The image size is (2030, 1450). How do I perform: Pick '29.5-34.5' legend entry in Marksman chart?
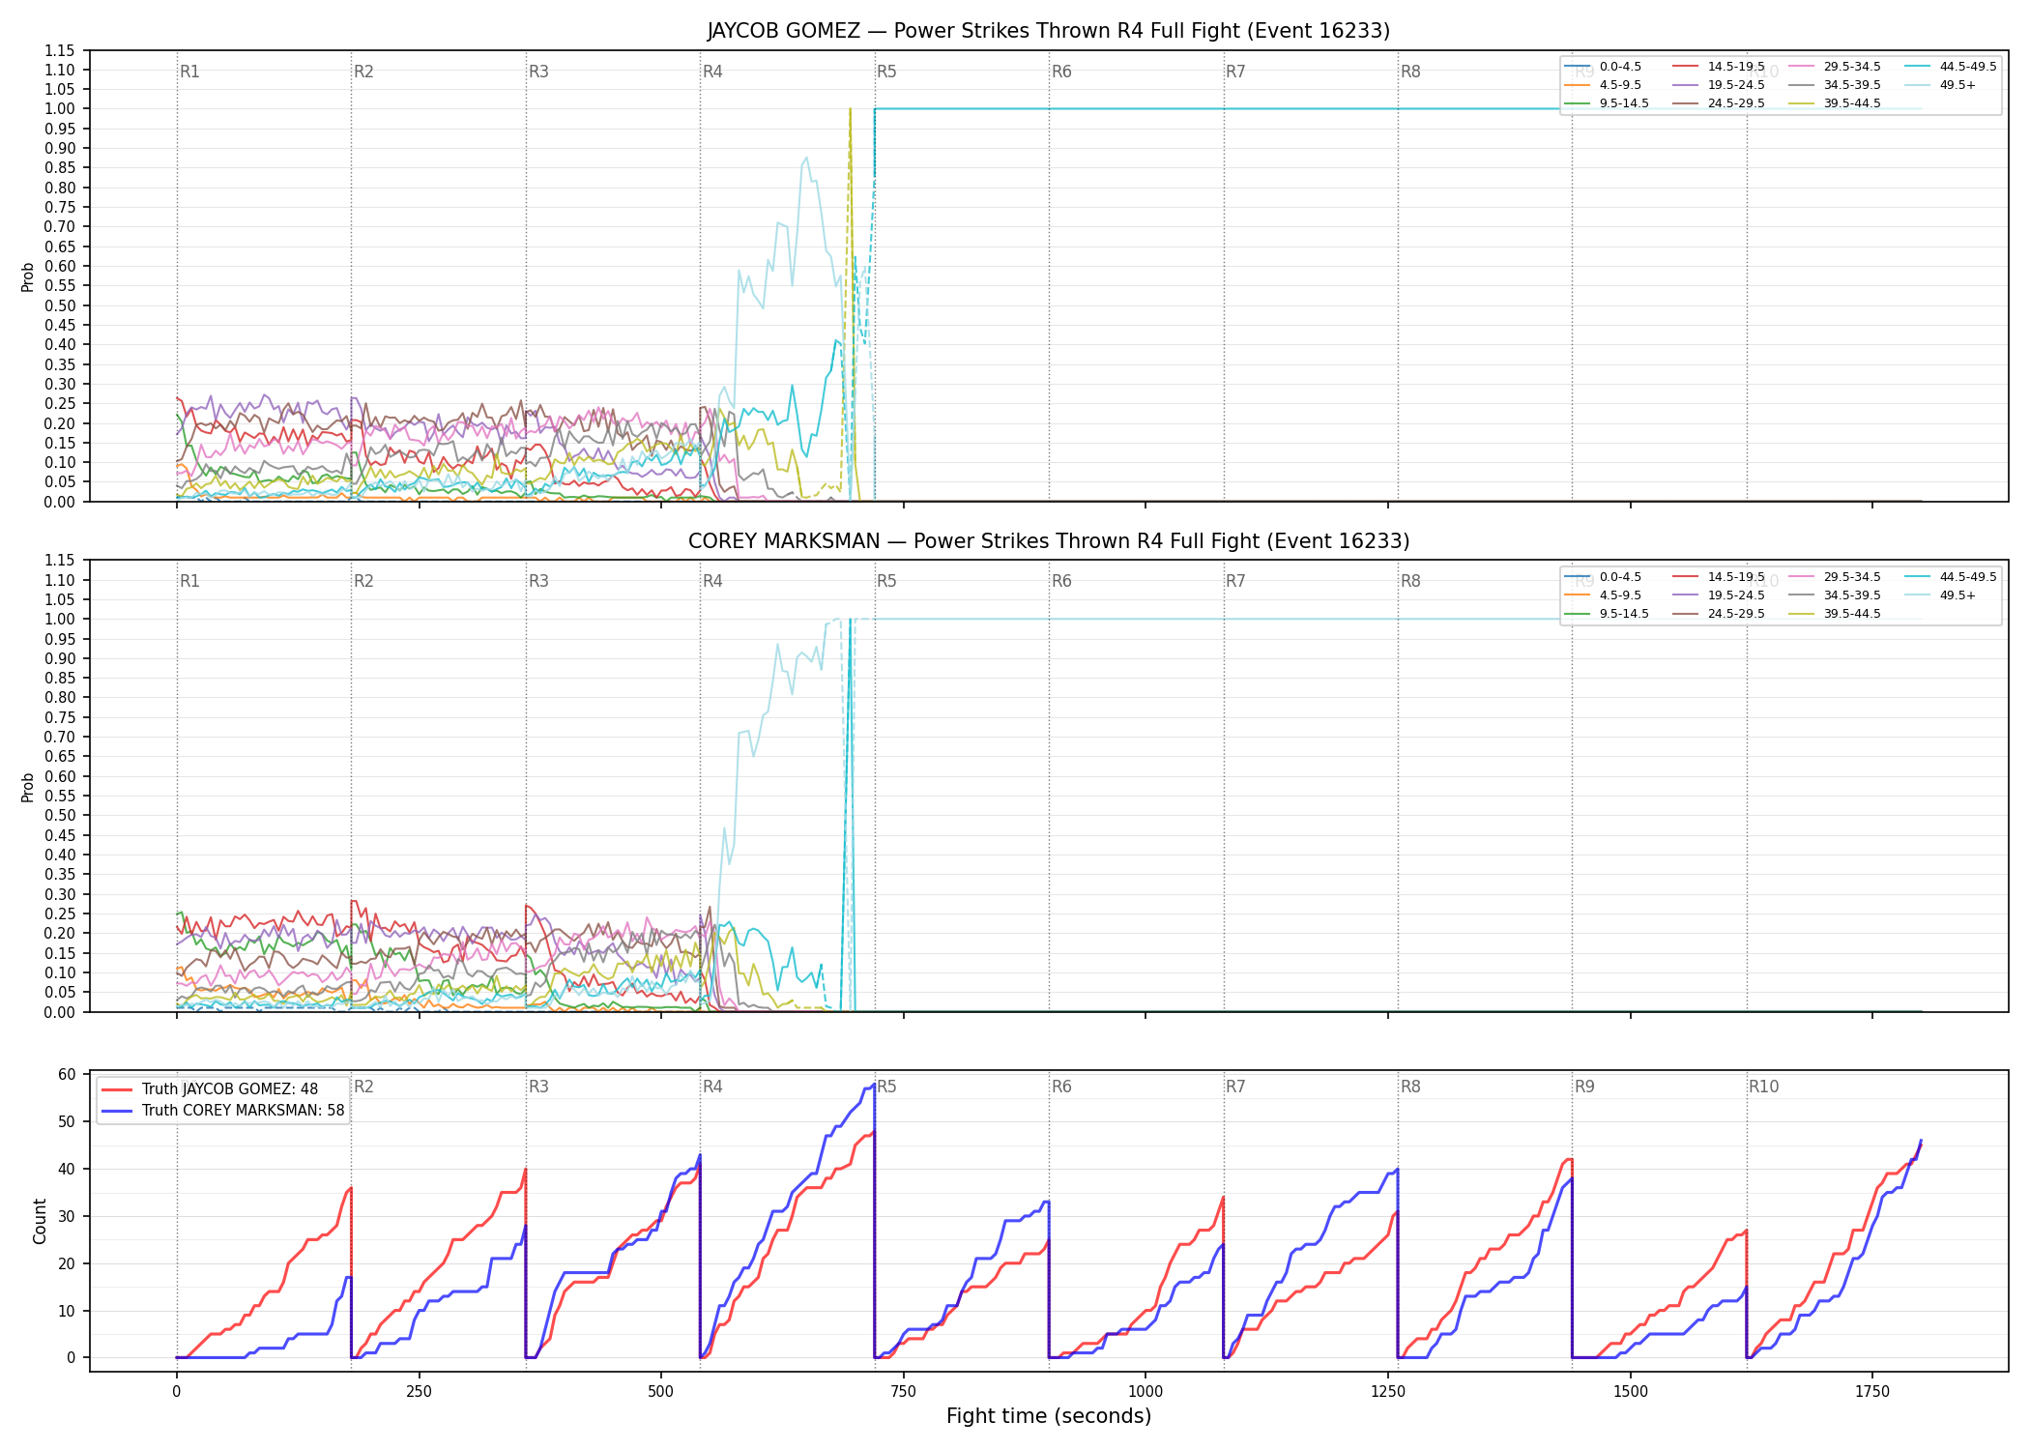tap(1835, 577)
